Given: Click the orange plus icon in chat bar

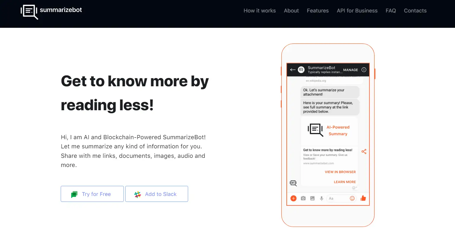Looking at the screenshot, I should pos(293,198).
